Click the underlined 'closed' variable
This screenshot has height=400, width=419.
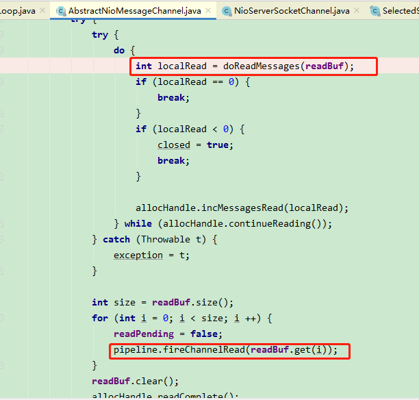pos(174,145)
